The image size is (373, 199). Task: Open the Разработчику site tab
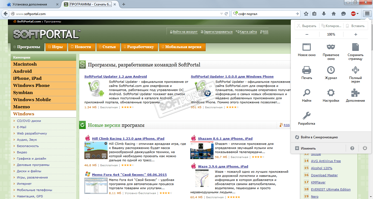pos(139,47)
